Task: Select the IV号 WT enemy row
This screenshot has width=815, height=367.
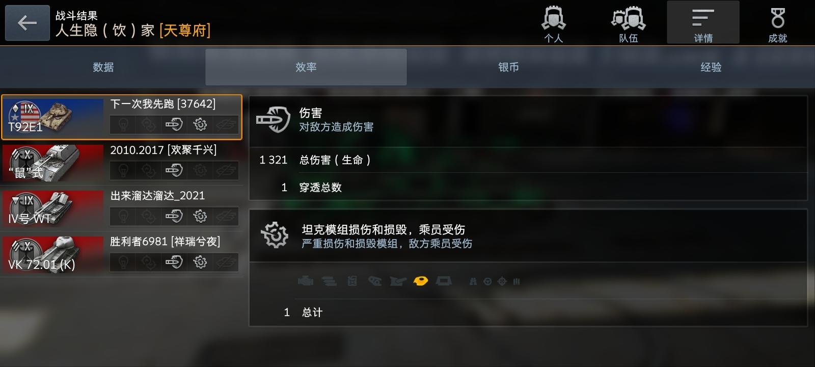Action: (x=122, y=208)
